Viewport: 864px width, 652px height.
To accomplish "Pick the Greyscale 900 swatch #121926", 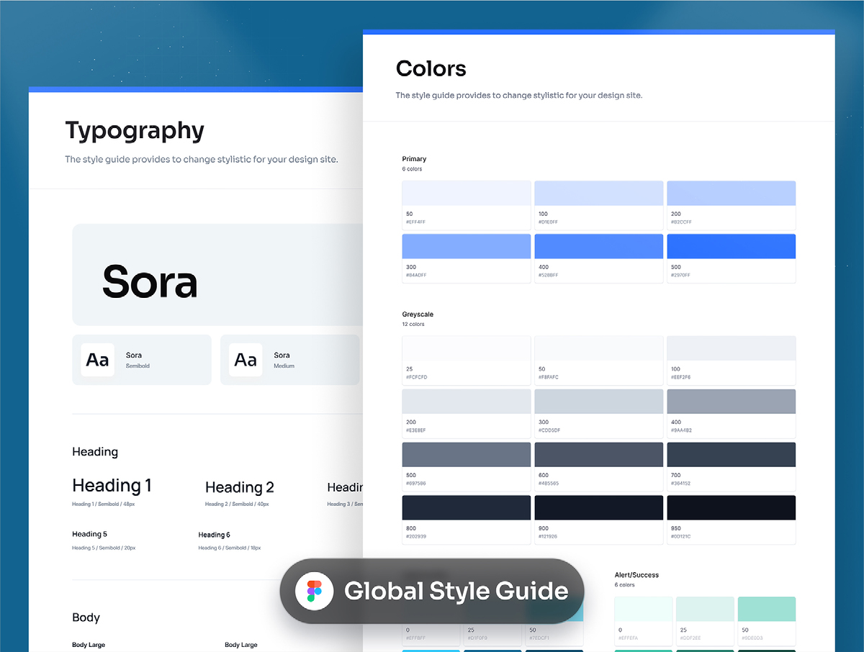I will tap(599, 520).
